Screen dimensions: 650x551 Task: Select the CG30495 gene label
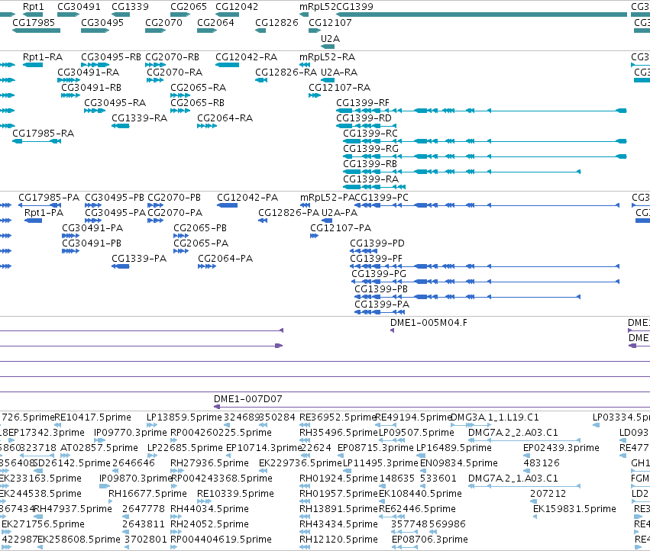[x=102, y=22]
